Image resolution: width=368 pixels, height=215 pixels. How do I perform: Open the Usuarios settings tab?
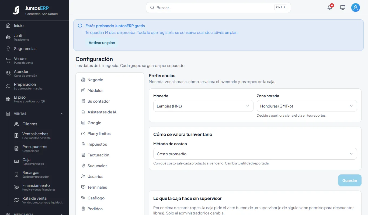[x=110, y=177]
